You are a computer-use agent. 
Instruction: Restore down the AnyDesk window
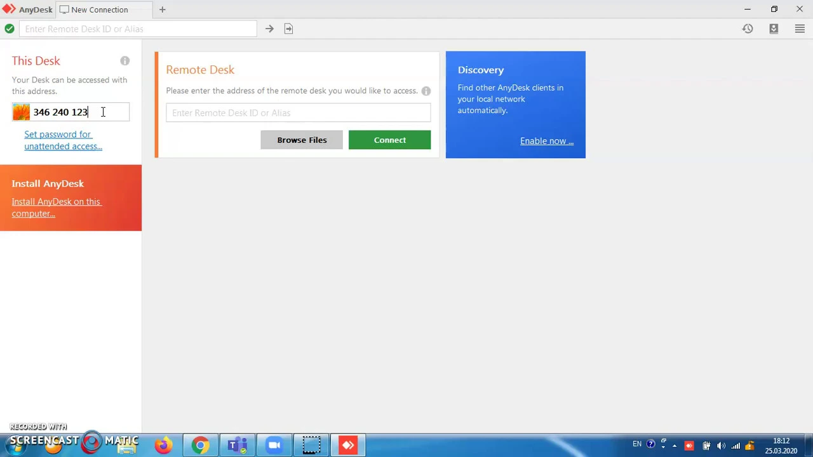click(774, 9)
